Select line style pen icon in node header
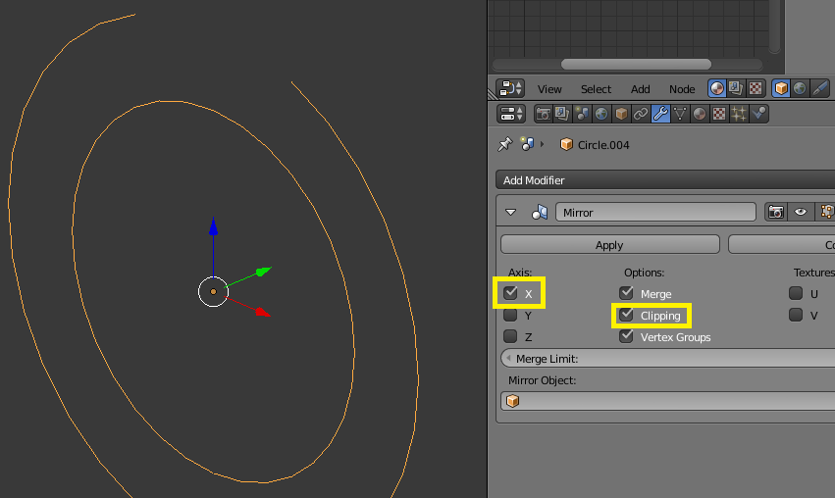 [x=820, y=88]
